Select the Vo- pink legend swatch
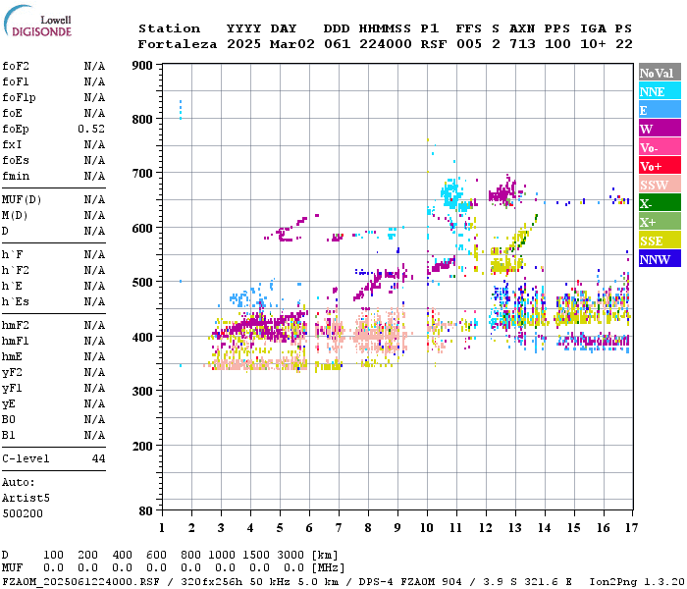The width and height of the screenshot is (687, 589). coord(660,147)
